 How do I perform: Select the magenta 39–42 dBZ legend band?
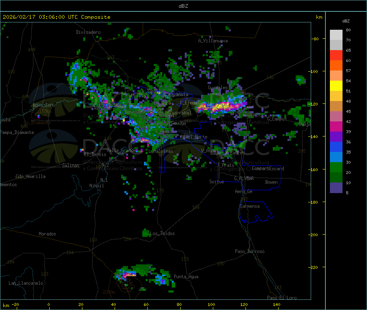[x=336, y=126]
